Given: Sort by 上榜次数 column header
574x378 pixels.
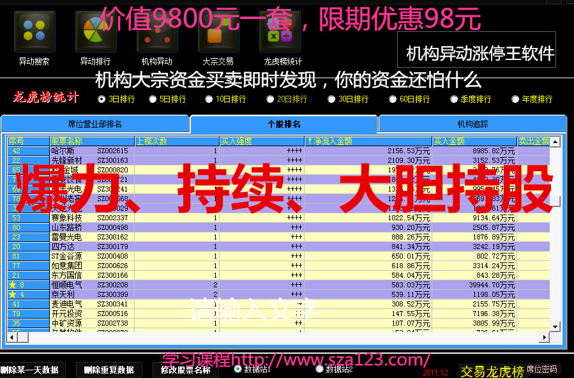Looking at the screenshot, I should pyautogui.click(x=176, y=141).
